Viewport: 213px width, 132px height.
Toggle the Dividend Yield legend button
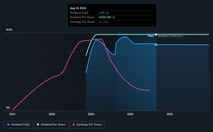pyautogui.click(x=18, y=125)
